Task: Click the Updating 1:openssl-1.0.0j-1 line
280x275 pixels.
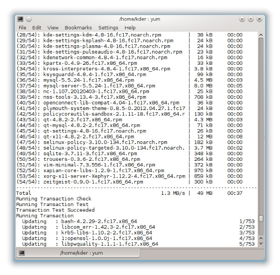Action: (x=139, y=238)
